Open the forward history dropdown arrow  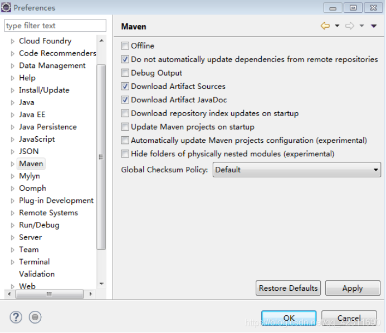tap(361, 26)
